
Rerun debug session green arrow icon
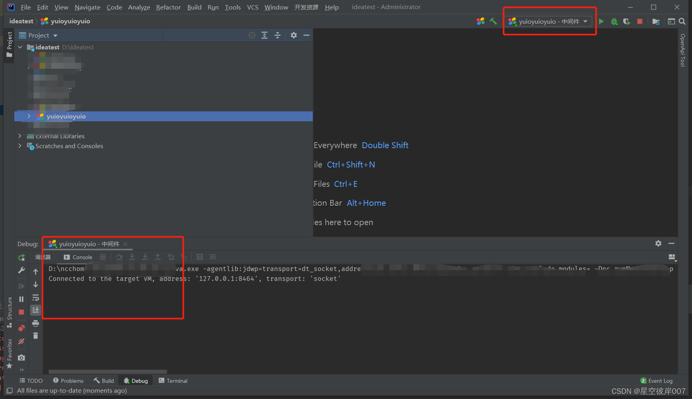pos(21,258)
